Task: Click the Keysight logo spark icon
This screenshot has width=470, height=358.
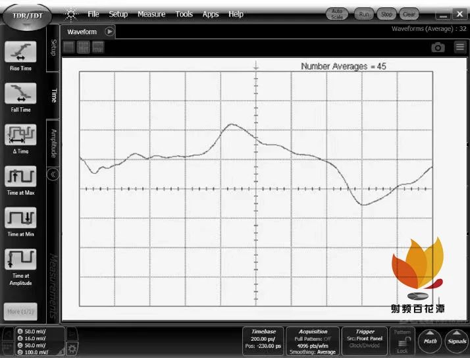Action: [x=71, y=14]
